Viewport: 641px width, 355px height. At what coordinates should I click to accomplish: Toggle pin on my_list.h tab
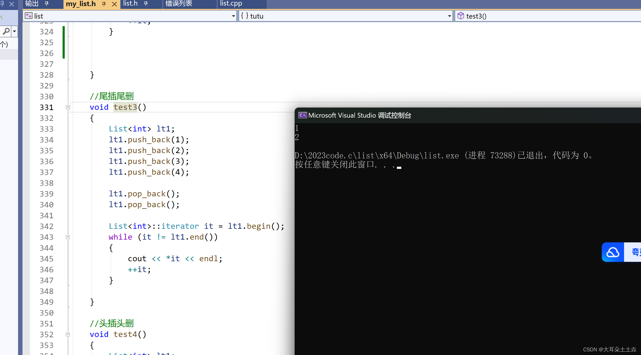(104, 4)
